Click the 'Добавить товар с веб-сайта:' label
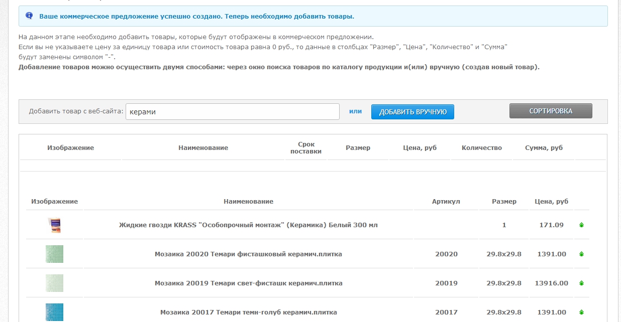 click(x=76, y=111)
